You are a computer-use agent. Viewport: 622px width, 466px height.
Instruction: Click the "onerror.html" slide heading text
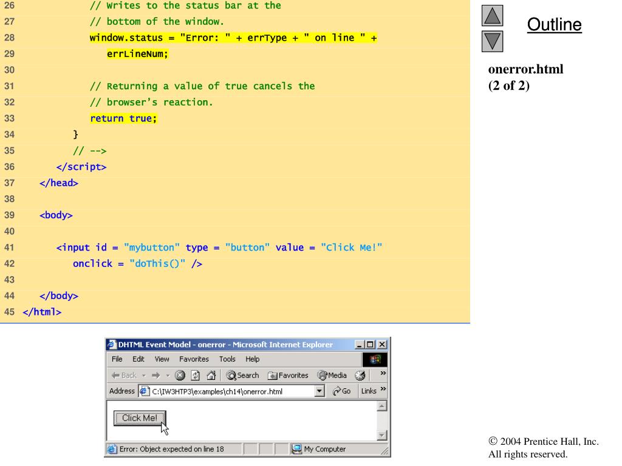point(525,69)
